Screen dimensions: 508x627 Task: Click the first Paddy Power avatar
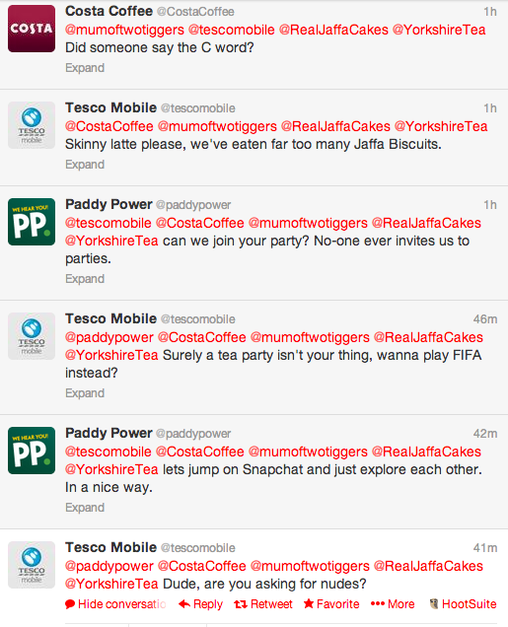tap(32, 222)
